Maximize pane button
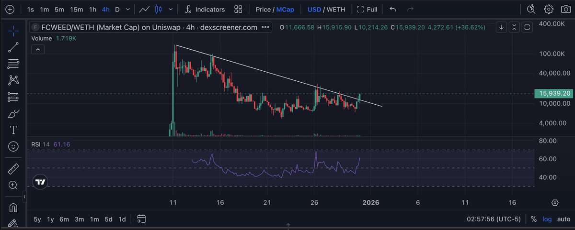This screenshot has width=575, height=230. click(527, 27)
